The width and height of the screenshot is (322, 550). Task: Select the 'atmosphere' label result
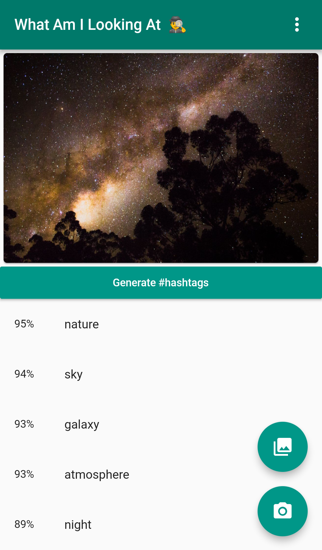tap(97, 475)
